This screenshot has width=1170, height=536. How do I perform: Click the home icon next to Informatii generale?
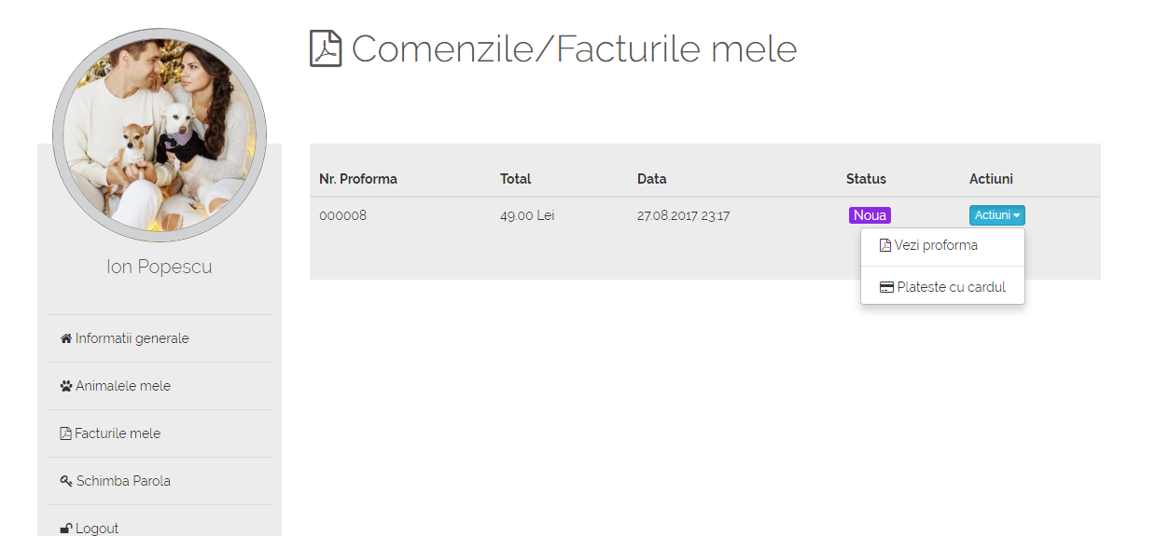click(66, 338)
